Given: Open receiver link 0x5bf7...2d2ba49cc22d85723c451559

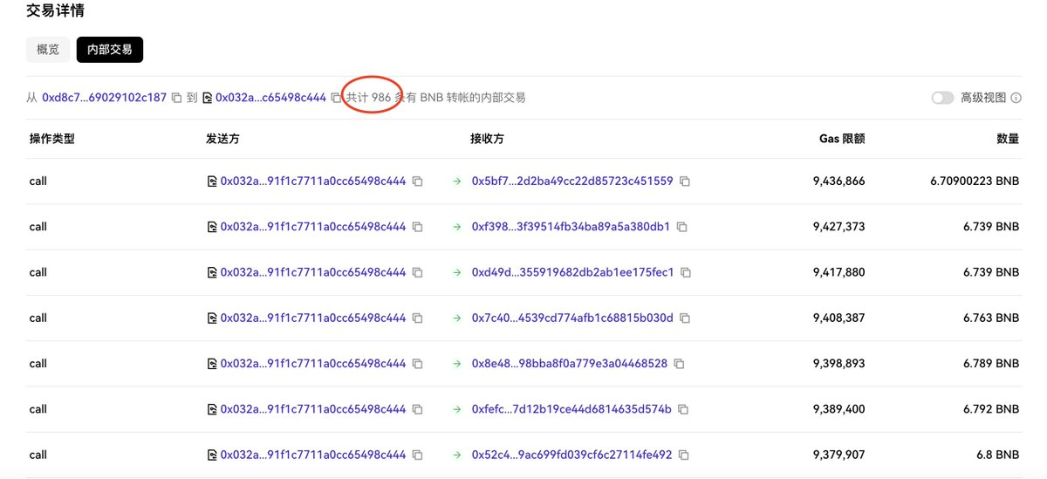Looking at the screenshot, I should 571,181.
